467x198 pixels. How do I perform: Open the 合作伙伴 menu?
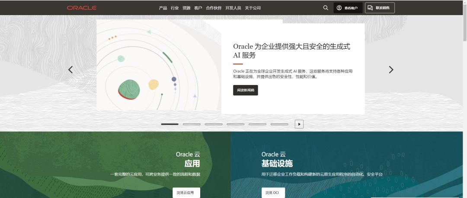(214, 8)
